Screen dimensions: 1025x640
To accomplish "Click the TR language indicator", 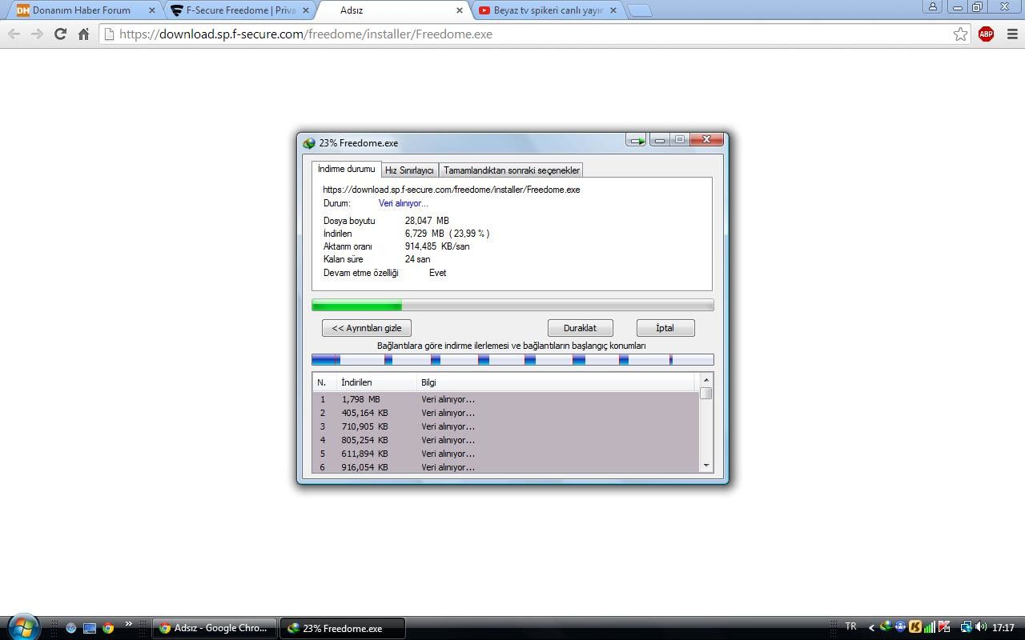I will tap(850, 626).
